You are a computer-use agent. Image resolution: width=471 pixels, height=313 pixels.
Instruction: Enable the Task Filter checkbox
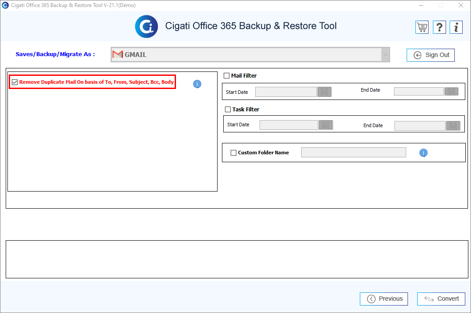coord(228,109)
